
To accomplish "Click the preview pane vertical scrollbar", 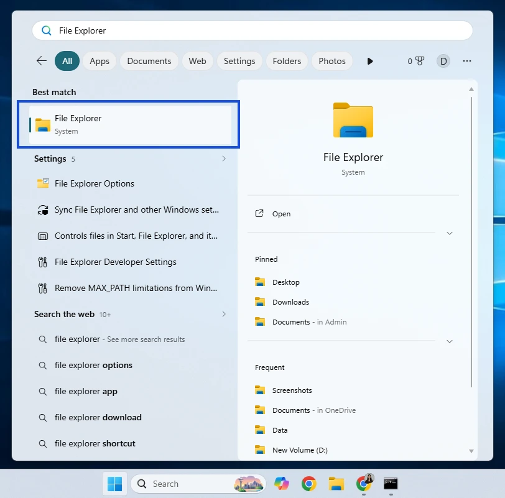I will pyautogui.click(x=471, y=242).
